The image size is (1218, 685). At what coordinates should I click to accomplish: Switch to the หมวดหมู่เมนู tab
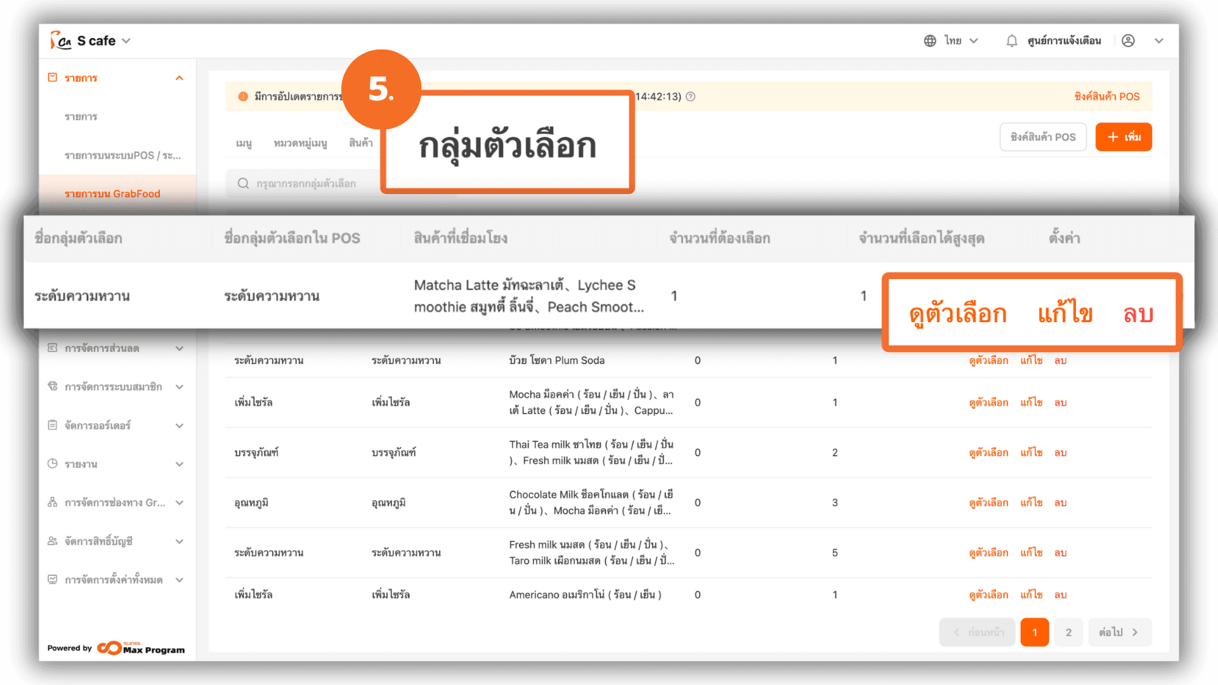pos(300,143)
